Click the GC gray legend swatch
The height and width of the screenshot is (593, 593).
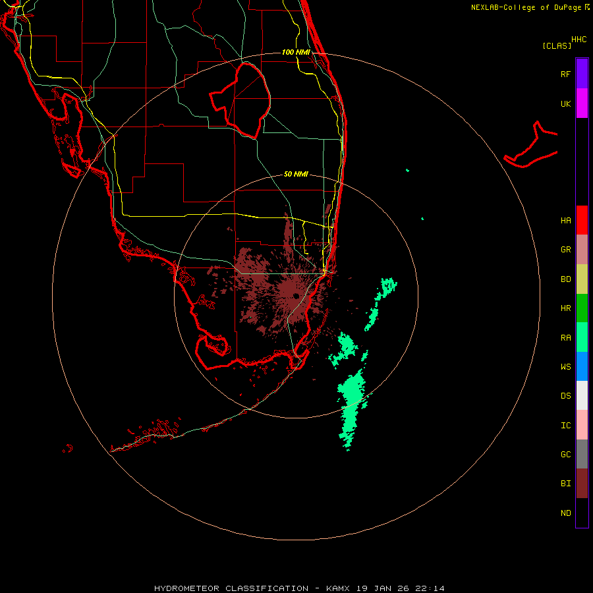click(582, 454)
